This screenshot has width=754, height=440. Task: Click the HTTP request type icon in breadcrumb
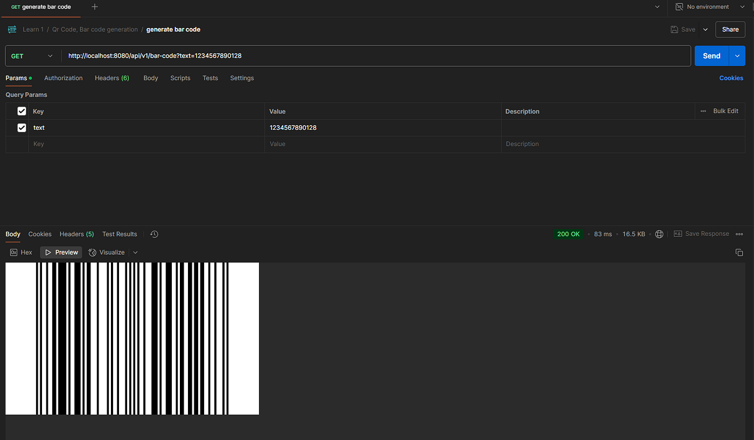pos(12,29)
